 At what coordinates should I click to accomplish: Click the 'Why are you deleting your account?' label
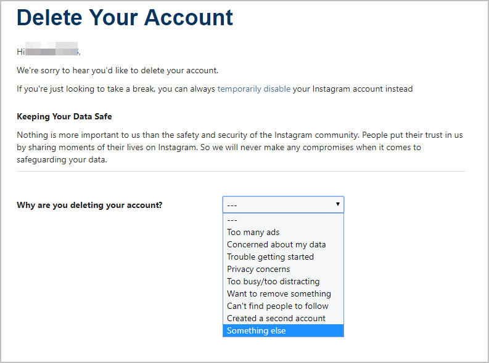pyautogui.click(x=89, y=205)
